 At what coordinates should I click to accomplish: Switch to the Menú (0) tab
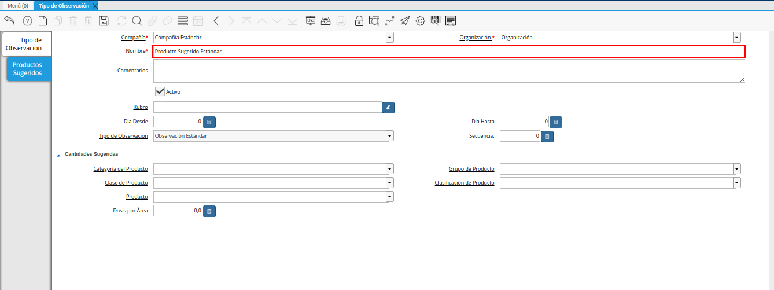17,5
